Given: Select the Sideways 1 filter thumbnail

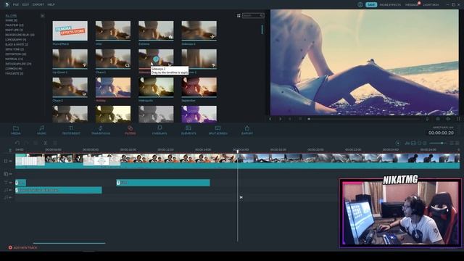Looking at the screenshot, I should pos(199,30).
